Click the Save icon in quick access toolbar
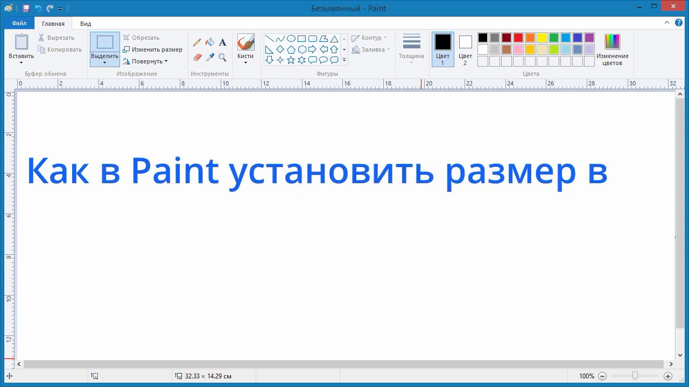This screenshot has height=387, width=689. coord(26,9)
